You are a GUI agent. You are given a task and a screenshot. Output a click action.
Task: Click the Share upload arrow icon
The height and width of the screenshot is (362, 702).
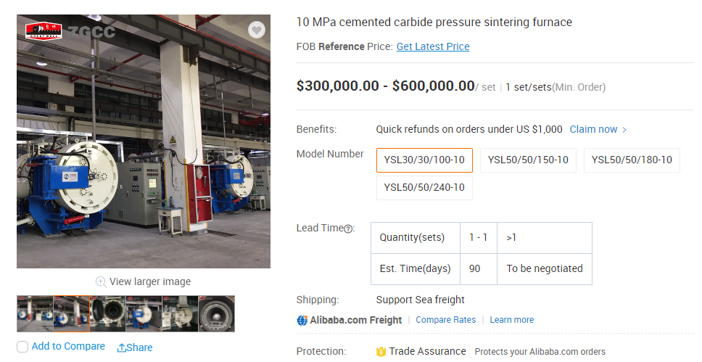click(121, 347)
